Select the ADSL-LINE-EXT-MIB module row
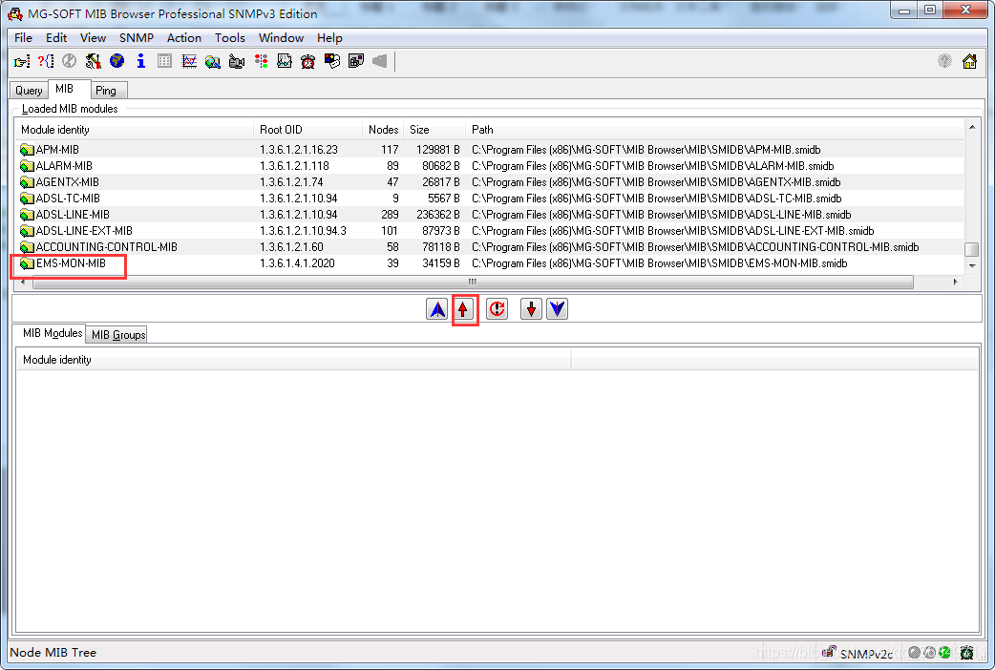Image resolution: width=995 pixels, height=670 pixels. coord(490,231)
